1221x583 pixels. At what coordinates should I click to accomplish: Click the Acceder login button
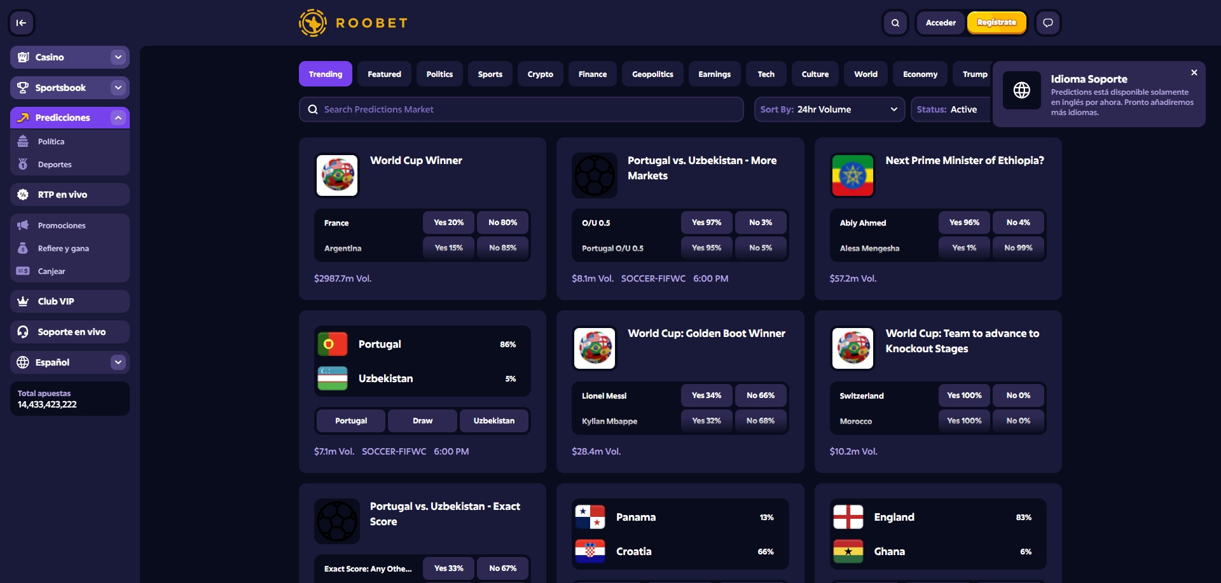coord(941,23)
